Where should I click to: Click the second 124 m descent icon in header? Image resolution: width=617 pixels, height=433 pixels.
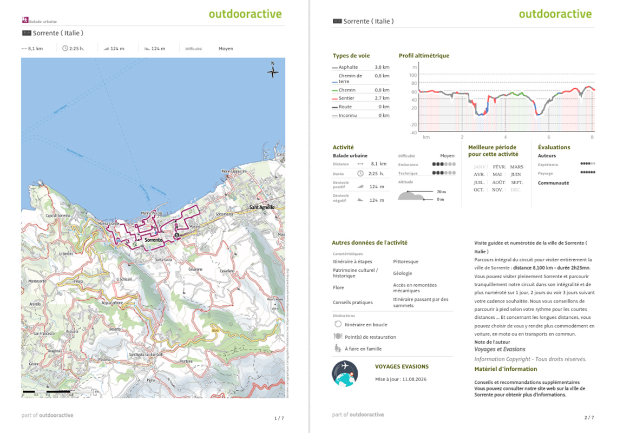147,49
